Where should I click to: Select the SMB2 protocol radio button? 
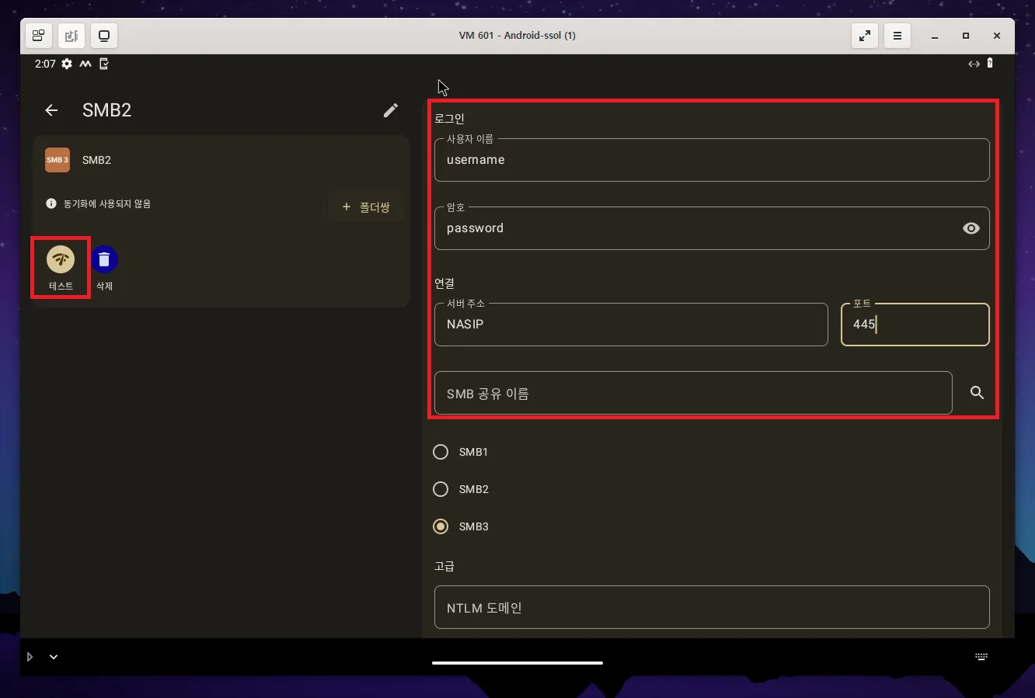(x=441, y=489)
